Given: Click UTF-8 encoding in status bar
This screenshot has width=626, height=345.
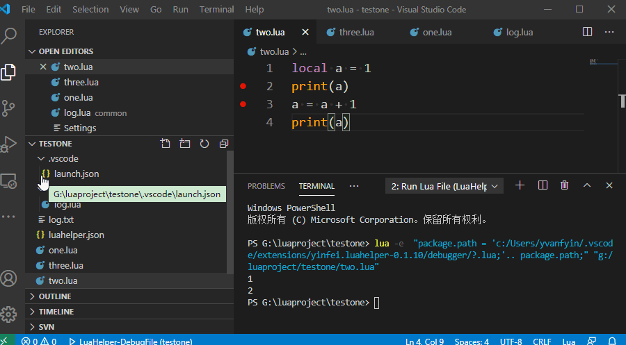Looking at the screenshot, I should [511, 342].
